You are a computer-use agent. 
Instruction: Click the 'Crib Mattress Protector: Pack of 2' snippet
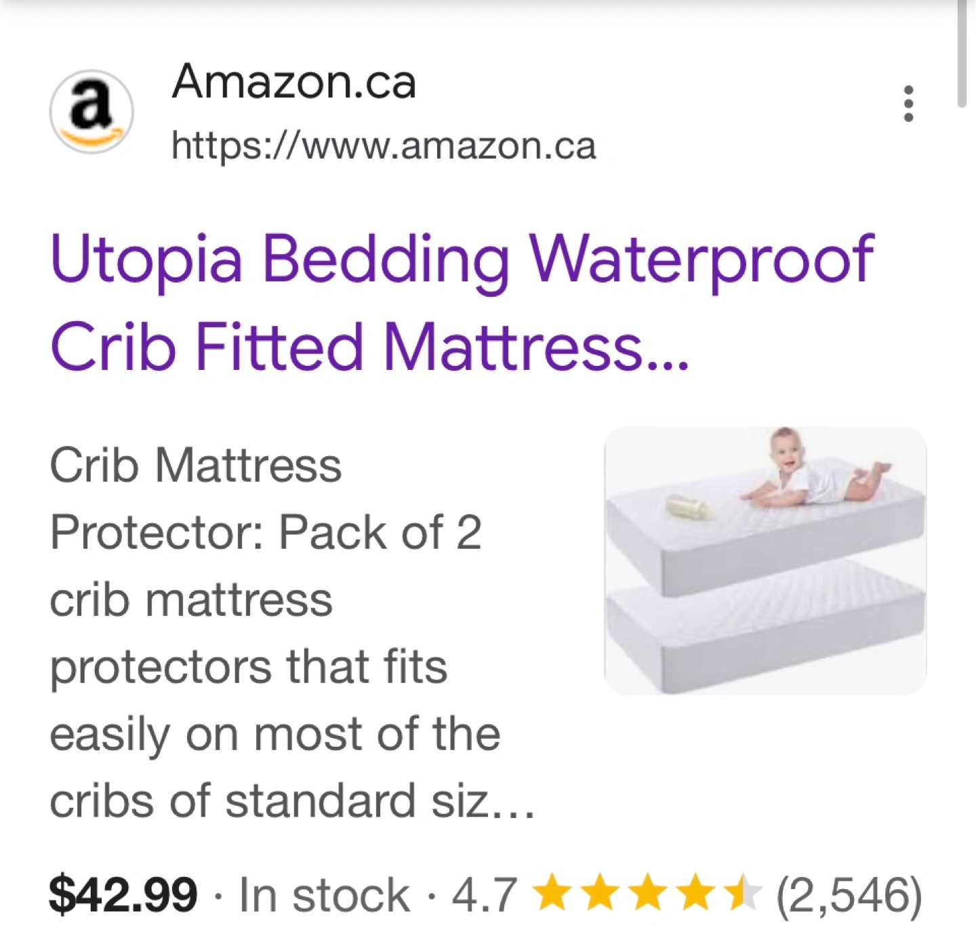(x=265, y=499)
